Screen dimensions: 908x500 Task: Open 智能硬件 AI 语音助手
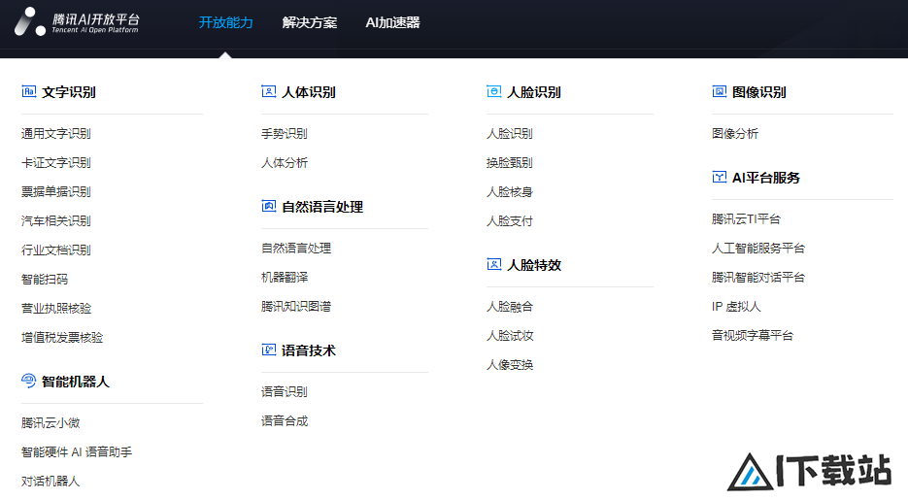(77, 452)
